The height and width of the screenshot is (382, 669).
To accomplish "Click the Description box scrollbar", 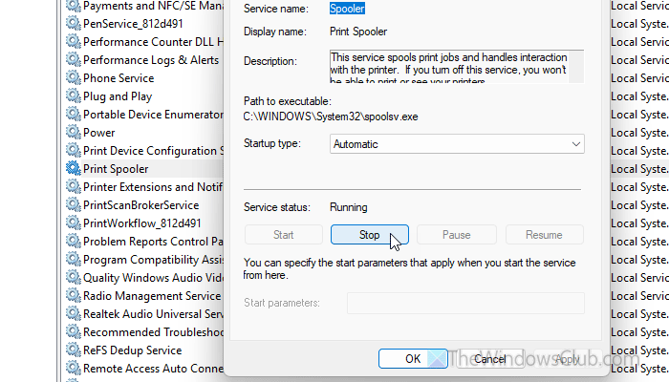I will (576, 67).
